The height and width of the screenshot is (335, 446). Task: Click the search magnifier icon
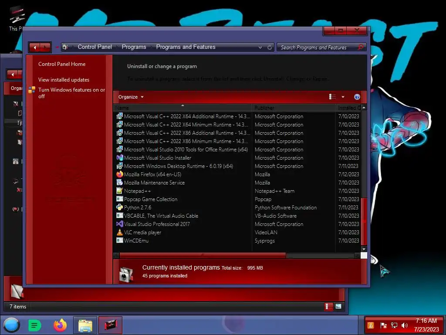click(361, 47)
